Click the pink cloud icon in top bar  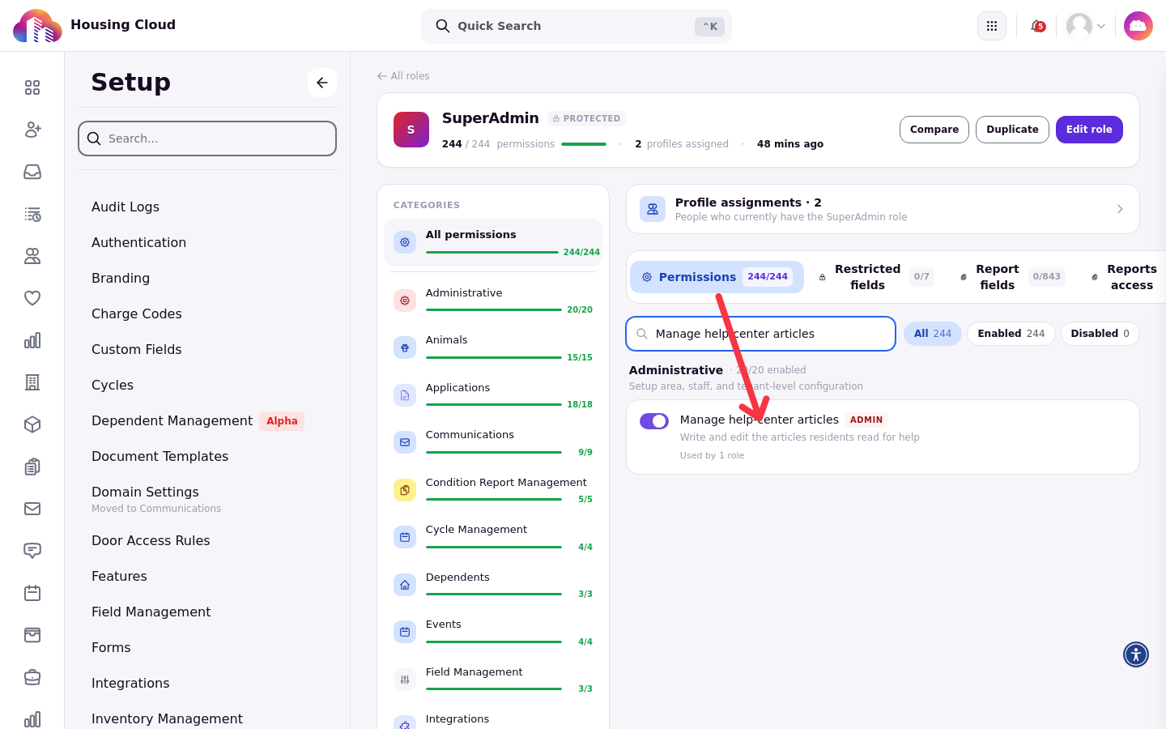pos(1138,26)
